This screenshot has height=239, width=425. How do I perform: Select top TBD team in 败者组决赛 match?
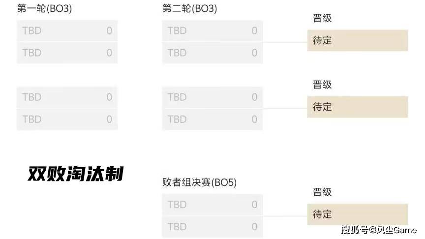(x=212, y=205)
